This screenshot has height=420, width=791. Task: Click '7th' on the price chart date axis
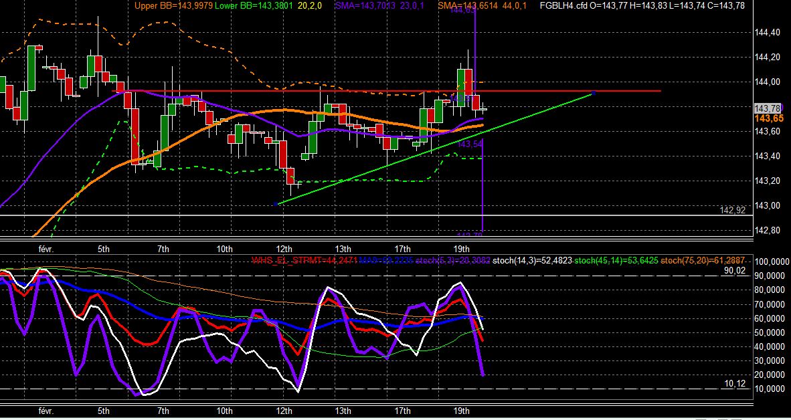(x=163, y=249)
